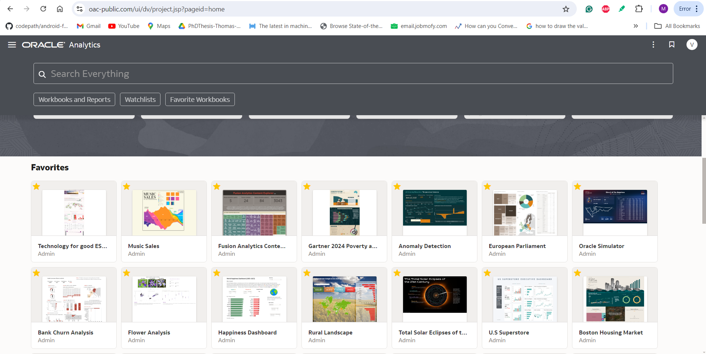Expand hidden bookmarks chevron
Viewport: 706px width, 354px height.
636,26
